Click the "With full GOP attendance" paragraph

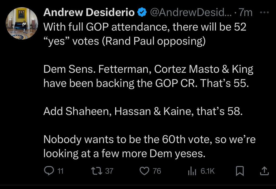(145, 35)
